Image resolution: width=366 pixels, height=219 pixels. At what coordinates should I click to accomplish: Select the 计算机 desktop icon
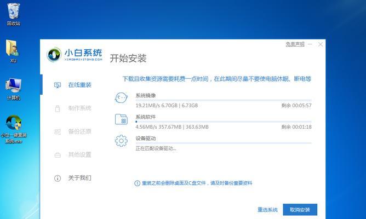13,89
